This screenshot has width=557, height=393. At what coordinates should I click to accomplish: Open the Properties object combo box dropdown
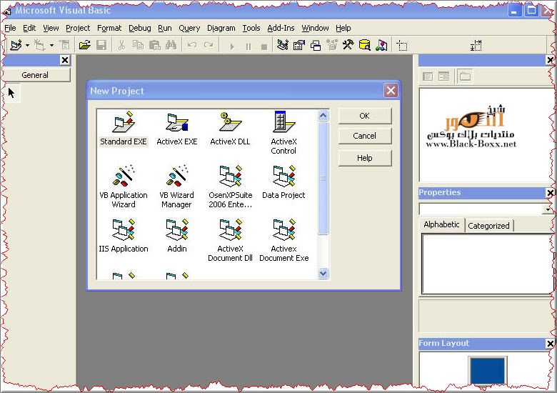click(x=548, y=209)
